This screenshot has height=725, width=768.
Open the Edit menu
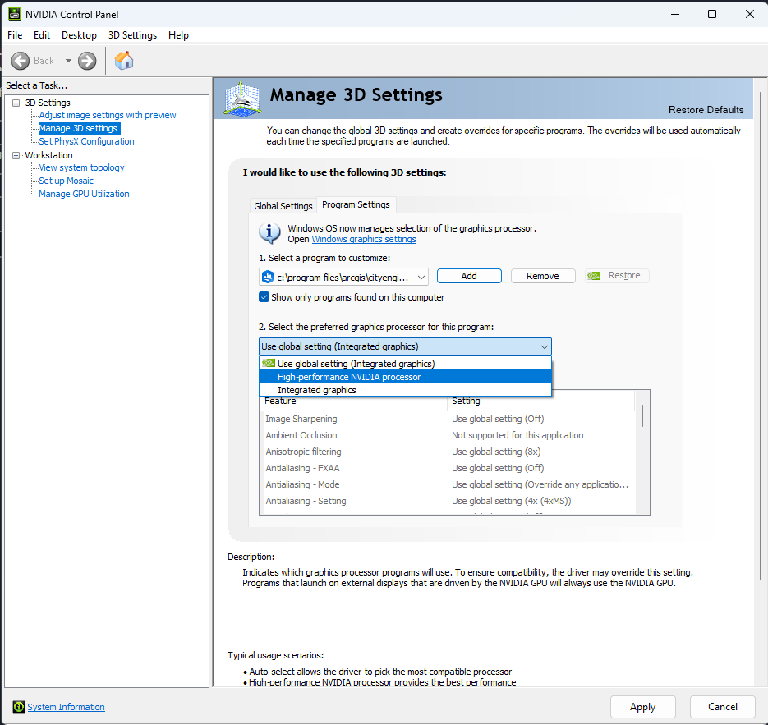point(42,35)
